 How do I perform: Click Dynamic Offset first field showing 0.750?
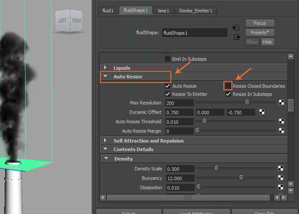(x=179, y=112)
